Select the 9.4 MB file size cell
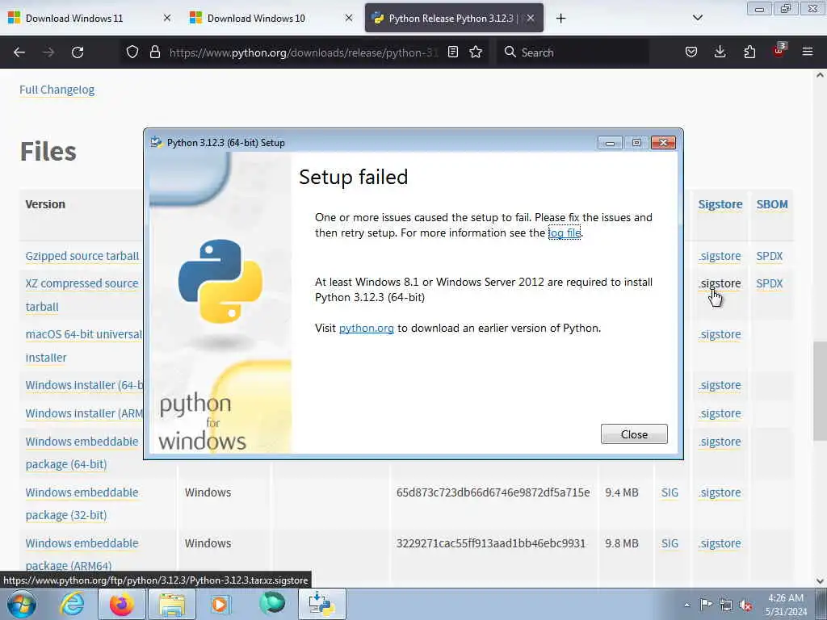 [x=622, y=492]
